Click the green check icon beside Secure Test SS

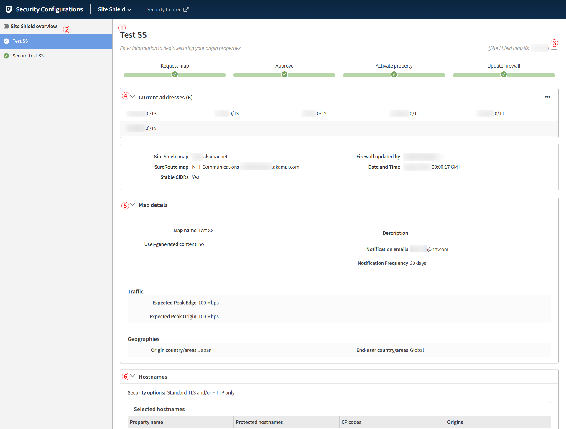click(x=6, y=56)
